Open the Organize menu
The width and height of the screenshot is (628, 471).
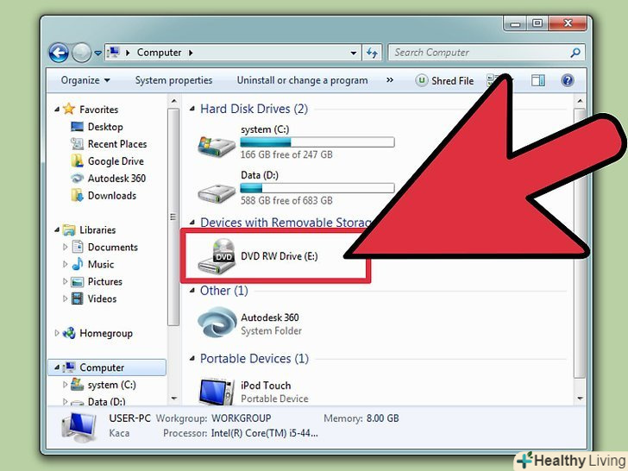tap(85, 80)
